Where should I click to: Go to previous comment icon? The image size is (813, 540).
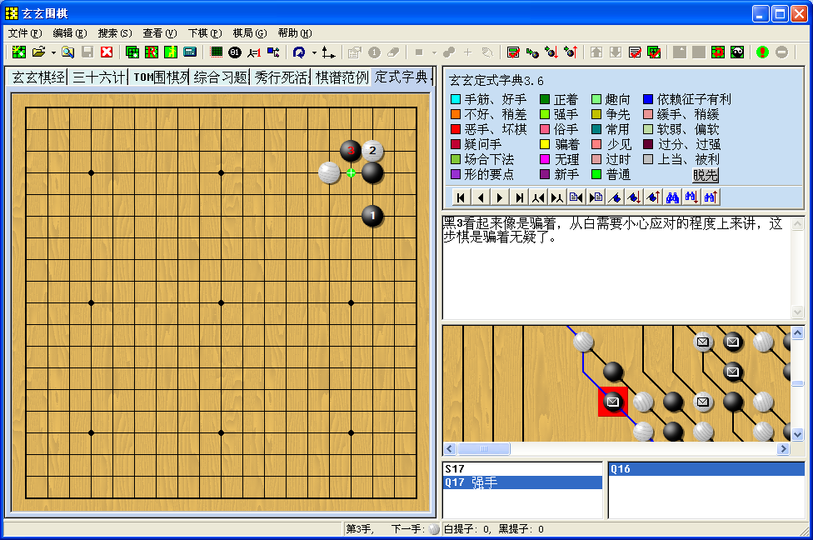click(576, 197)
